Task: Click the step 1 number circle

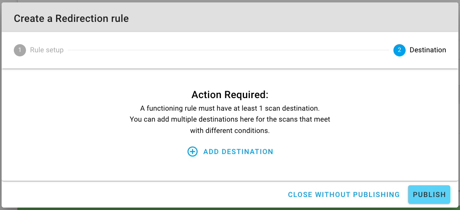Action: (x=19, y=50)
